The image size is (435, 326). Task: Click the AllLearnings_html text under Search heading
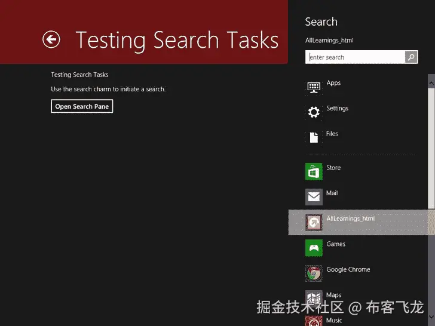pyautogui.click(x=329, y=41)
